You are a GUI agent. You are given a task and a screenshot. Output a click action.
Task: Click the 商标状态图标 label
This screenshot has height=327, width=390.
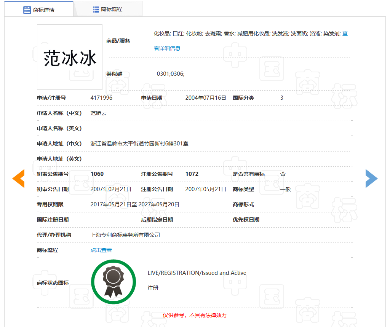(53, 283)
